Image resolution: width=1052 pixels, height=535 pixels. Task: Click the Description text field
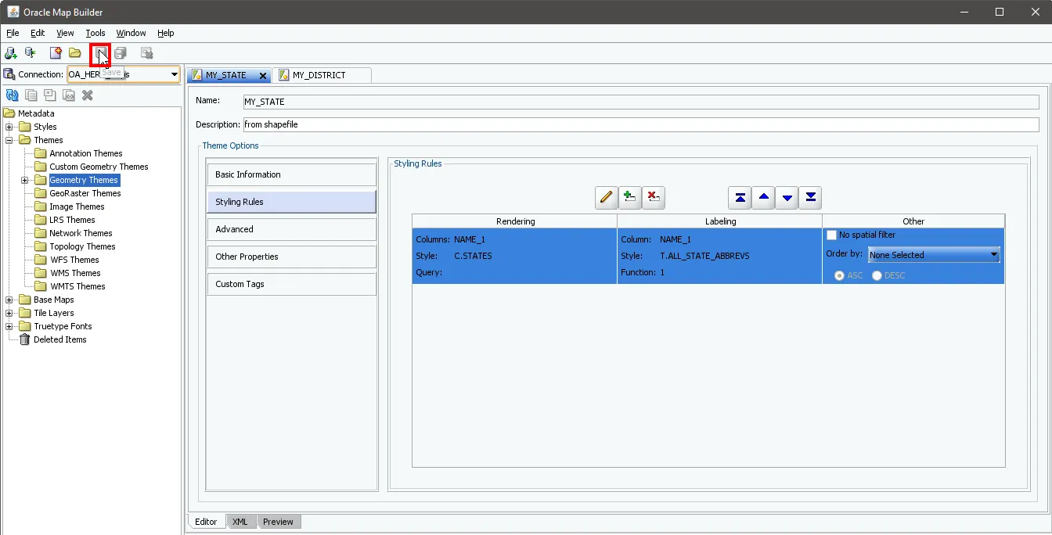[640, 124]
